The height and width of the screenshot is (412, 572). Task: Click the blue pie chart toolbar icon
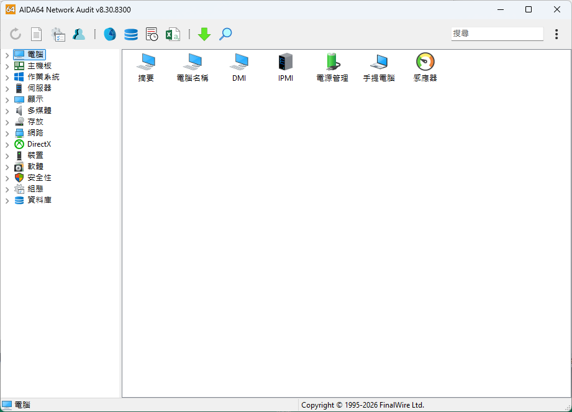click(110, 34)
